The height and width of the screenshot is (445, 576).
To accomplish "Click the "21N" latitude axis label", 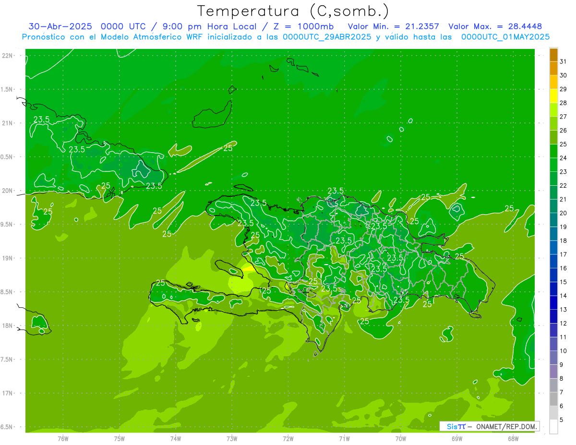I will click(8, 123).
